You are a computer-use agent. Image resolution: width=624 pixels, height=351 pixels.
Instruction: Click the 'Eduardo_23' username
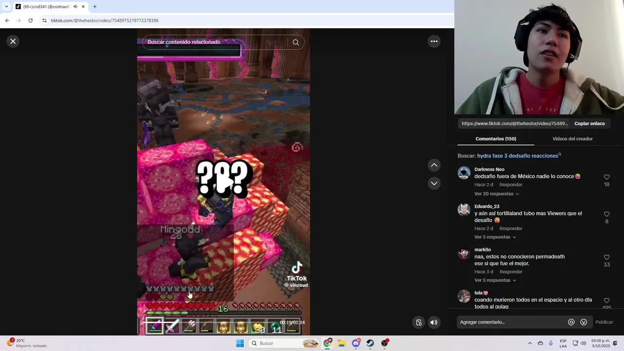click(x=487, y=207)
